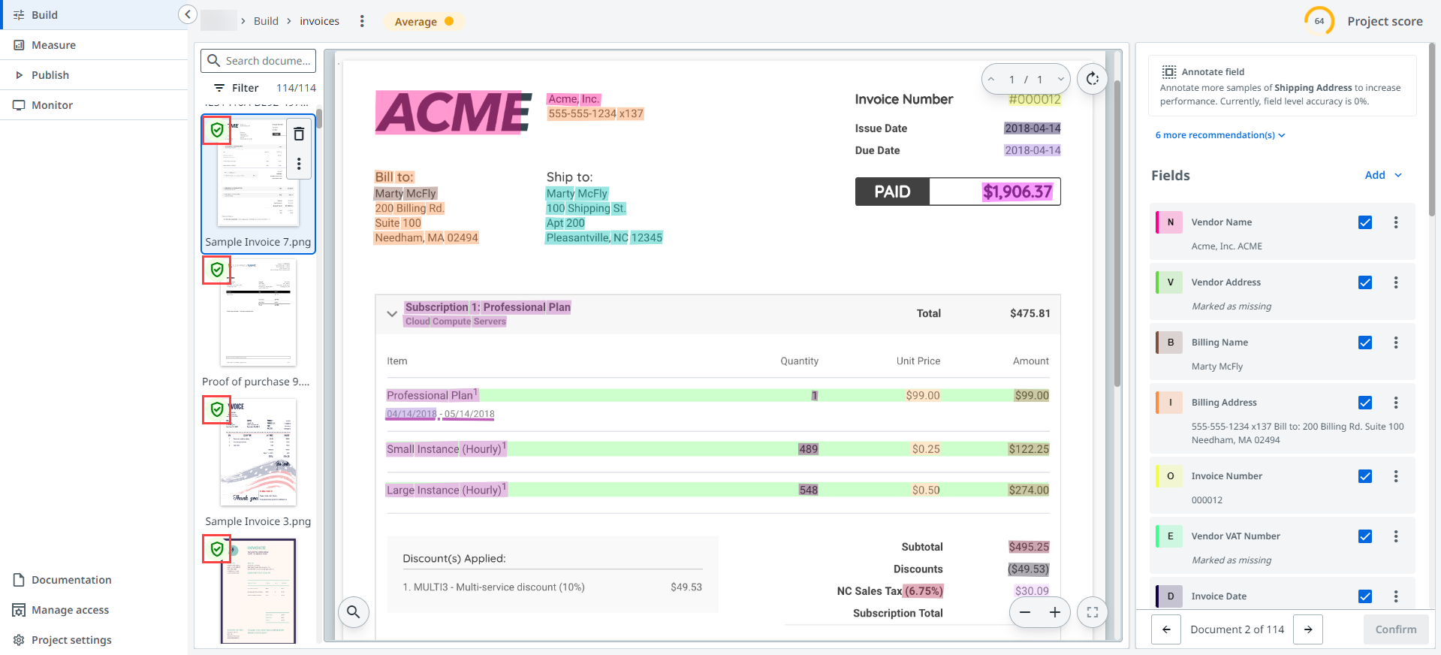Open the Add field dropdown

pyautogui.click(x=1383, y=175)
